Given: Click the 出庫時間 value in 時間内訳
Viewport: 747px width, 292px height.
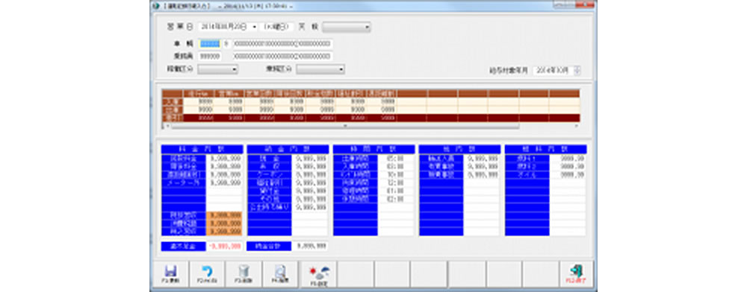Looking at the screenshot, I should [396, 158].
